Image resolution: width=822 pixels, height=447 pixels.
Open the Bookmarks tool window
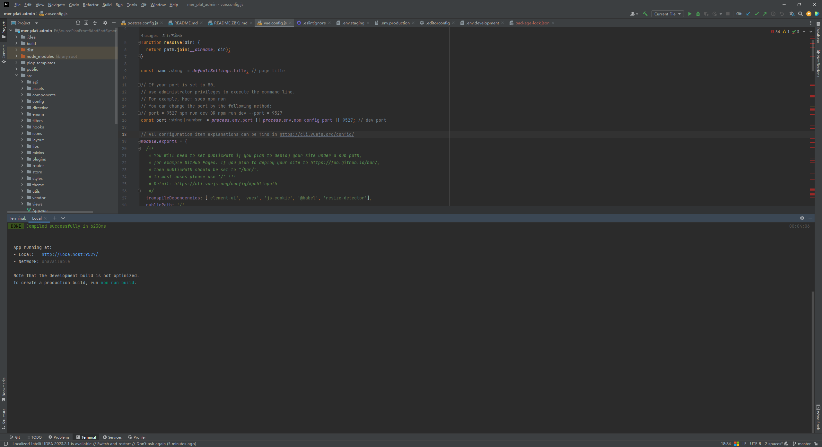(x=4, y=389)
